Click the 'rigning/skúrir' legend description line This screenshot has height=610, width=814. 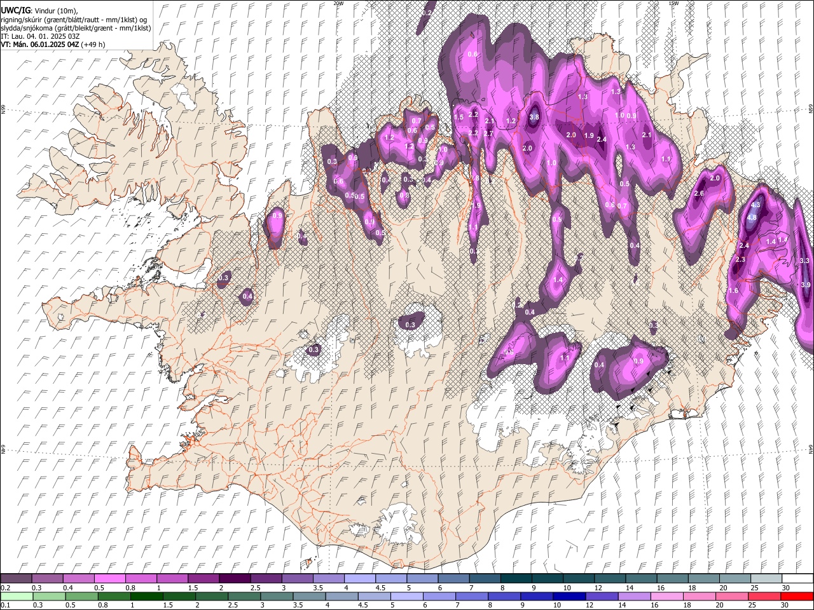coord(73,20)
